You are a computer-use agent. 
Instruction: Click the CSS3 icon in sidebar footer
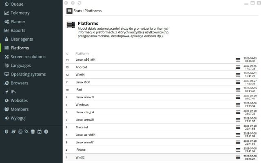13,132
